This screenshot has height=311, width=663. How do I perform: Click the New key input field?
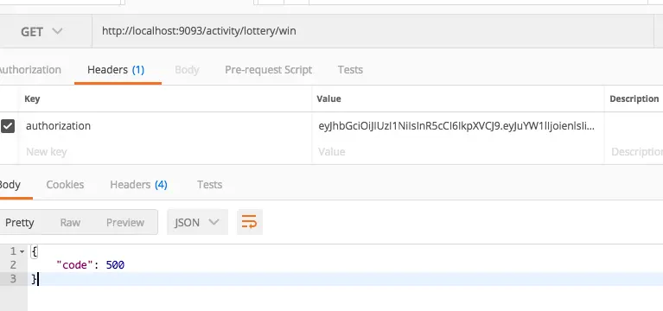coord(165,152)
